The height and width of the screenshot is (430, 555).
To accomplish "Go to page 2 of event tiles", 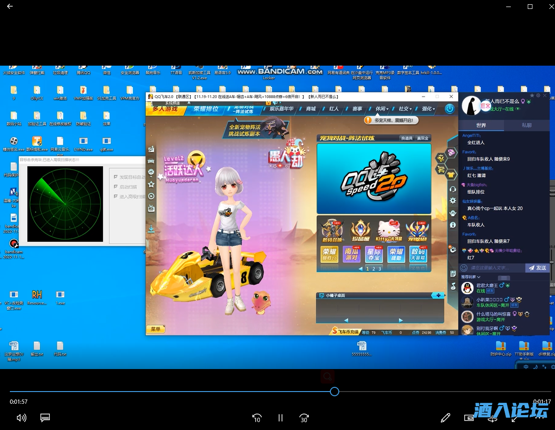I will [x=374, y=269].
